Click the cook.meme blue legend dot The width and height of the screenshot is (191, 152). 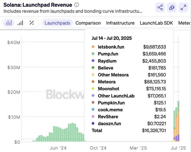93,110
